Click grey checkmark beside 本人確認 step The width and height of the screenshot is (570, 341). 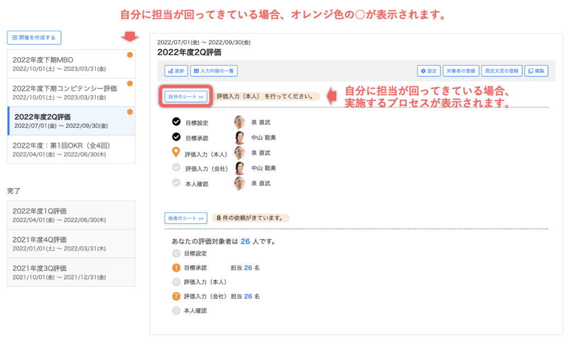(176, 182)
